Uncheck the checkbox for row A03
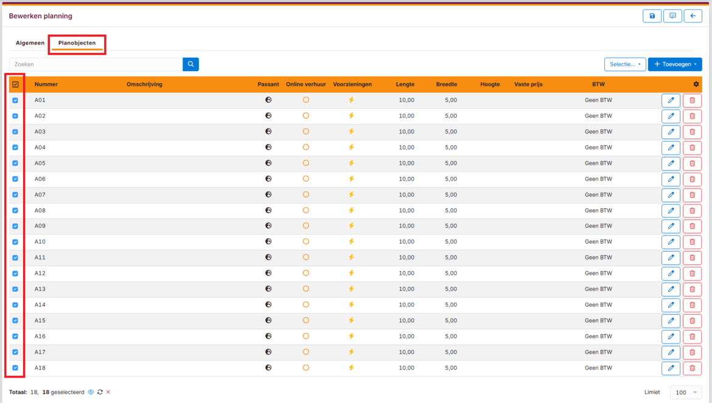 pyautogui.click(x=15, y=132)
